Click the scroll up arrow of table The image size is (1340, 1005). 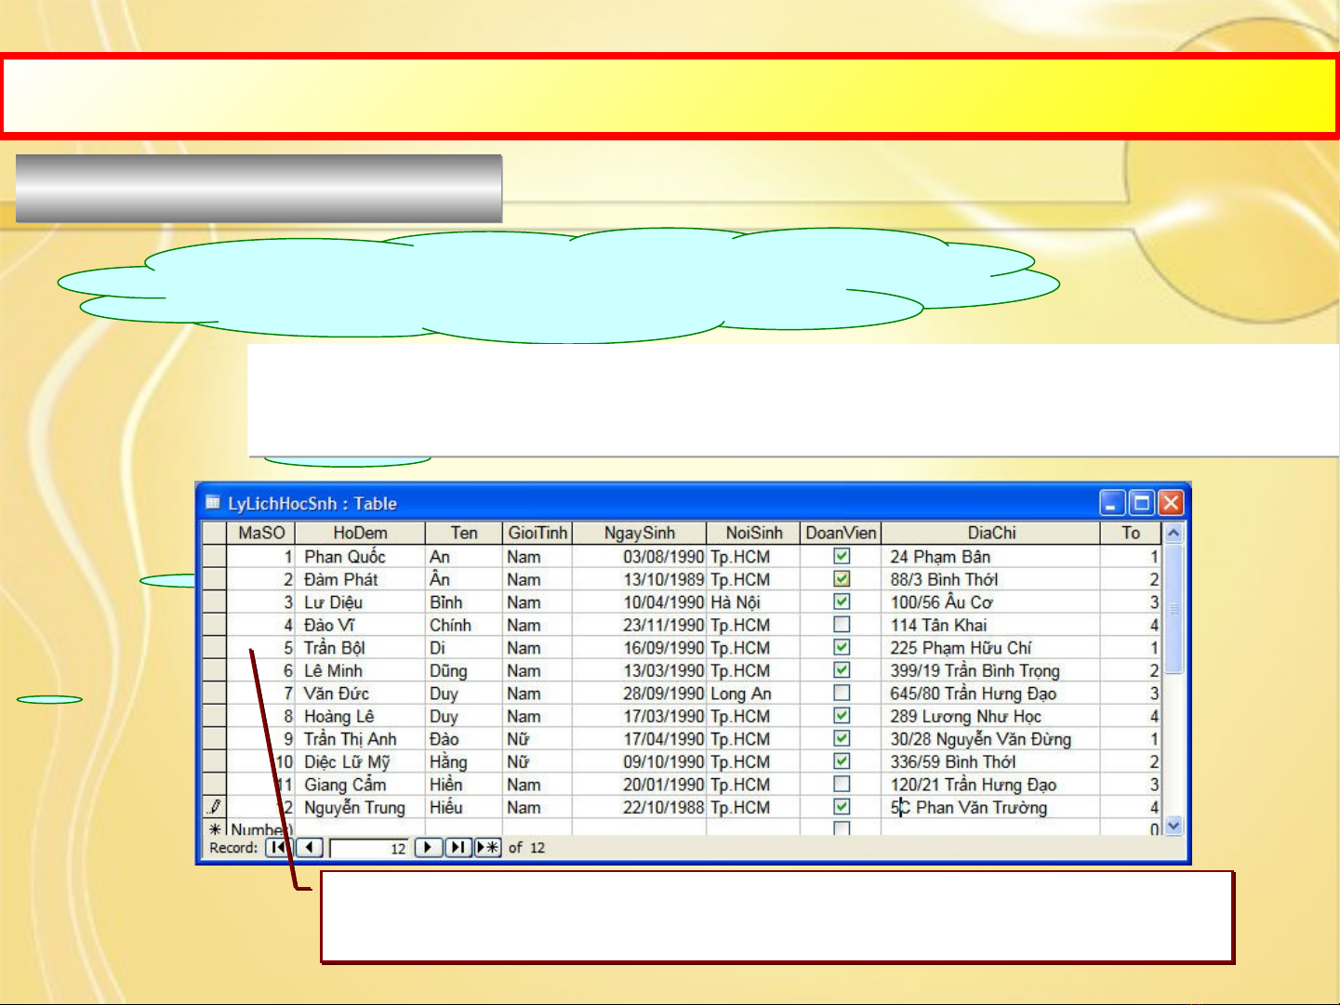point(1174,534)
